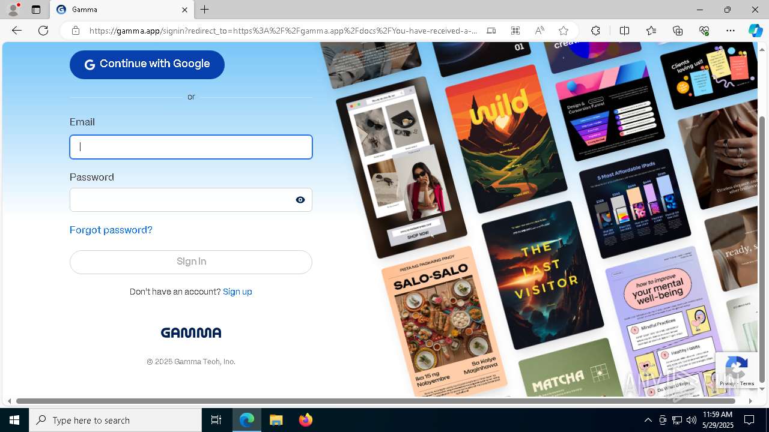Go back with browser back arrow
Image resolution: width=769 pixels, height=432 pixels.
[17, 31]
